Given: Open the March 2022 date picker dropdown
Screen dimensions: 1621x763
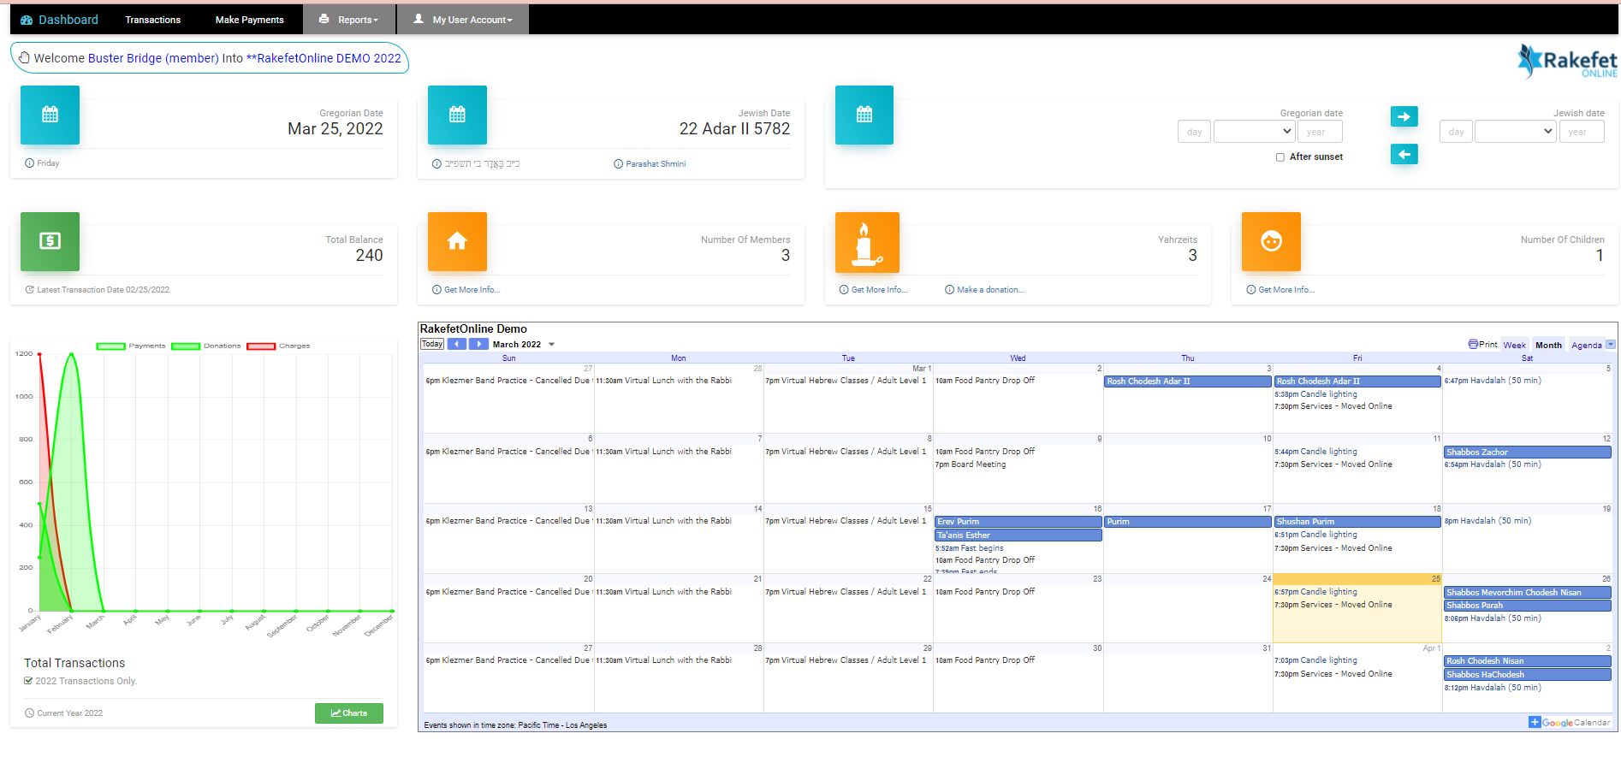Looking at the screenshot, I should 551,345.
